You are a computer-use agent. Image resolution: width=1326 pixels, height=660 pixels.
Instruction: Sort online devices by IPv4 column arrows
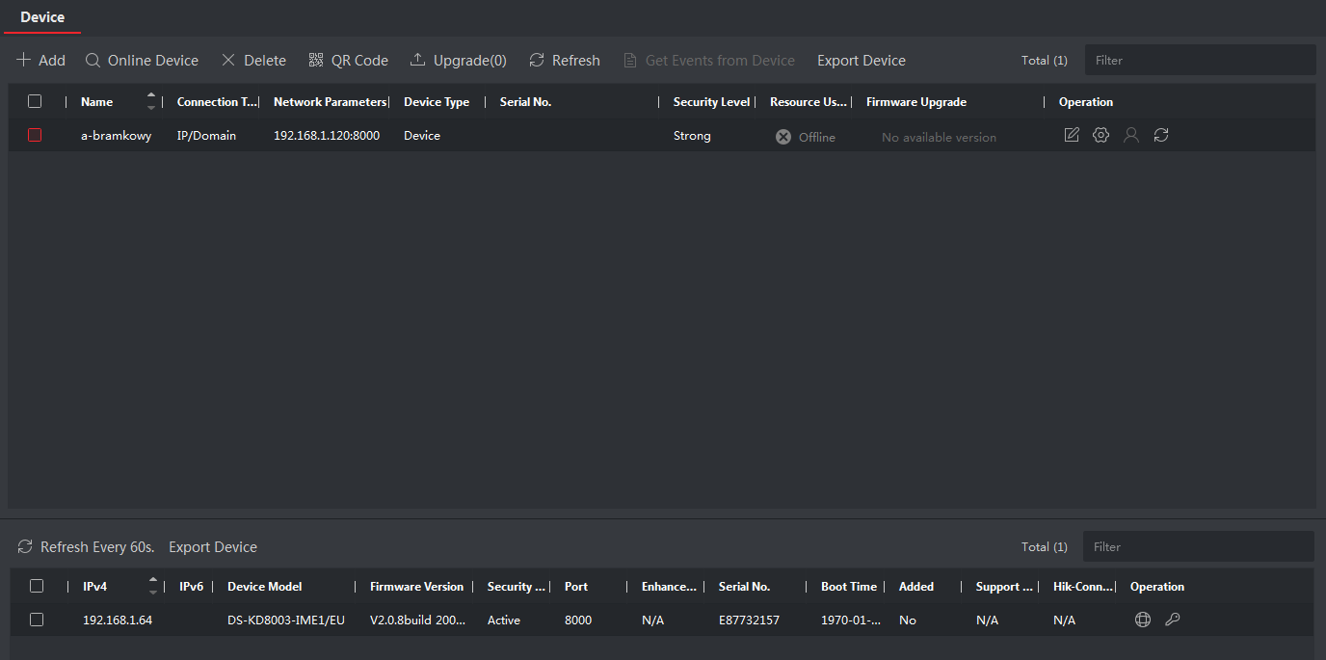[152, 587]
